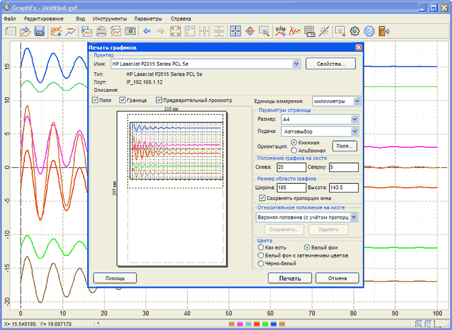Choose the Чёрно-белый color option
452x330 pixels.
point(261,264)
